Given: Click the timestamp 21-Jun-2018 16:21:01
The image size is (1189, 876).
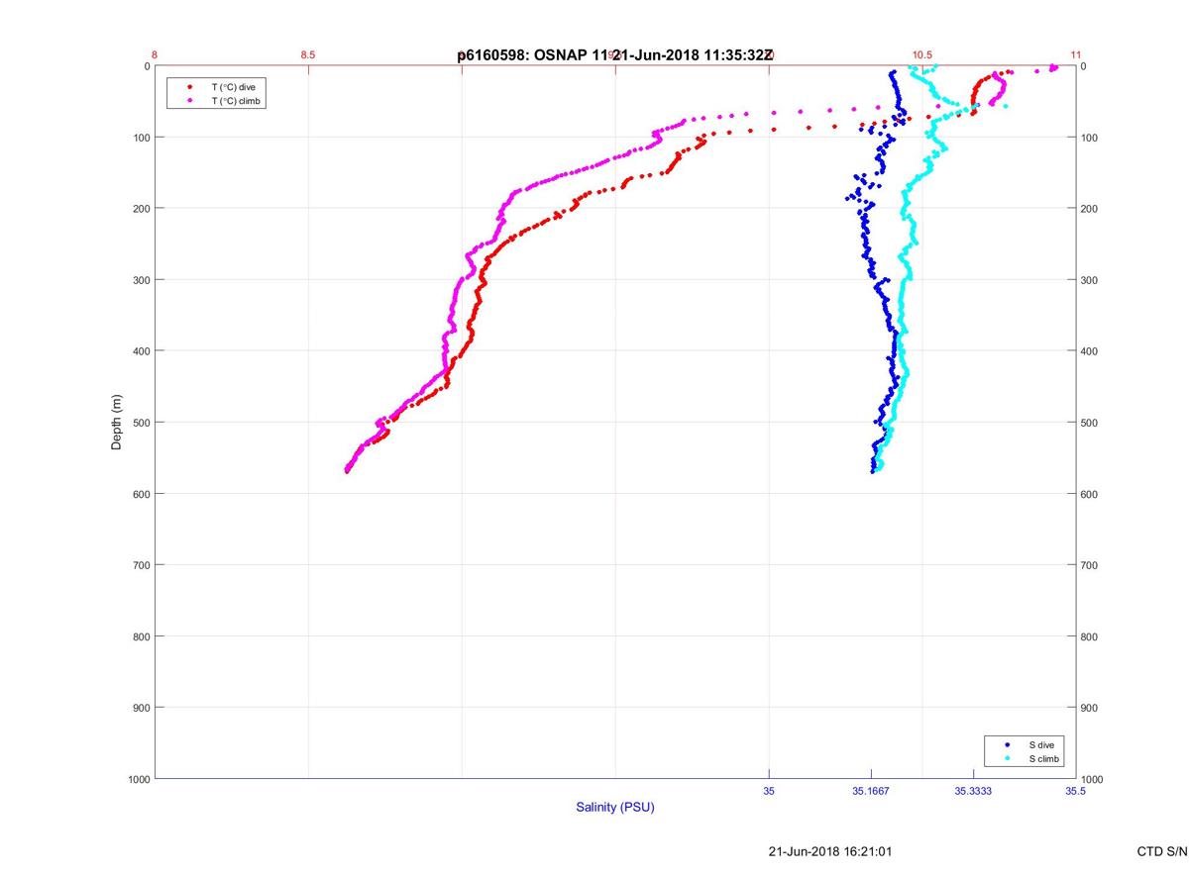Looking at the screenshot, I should [830, 851].
